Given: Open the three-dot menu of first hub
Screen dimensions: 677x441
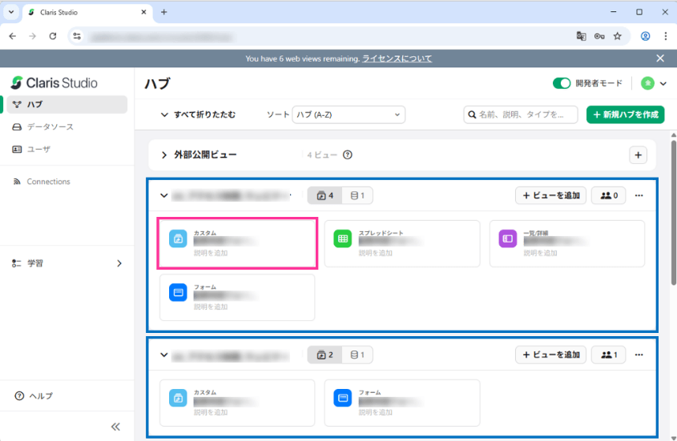Looking at the screenshot, I should pos(639,195).
